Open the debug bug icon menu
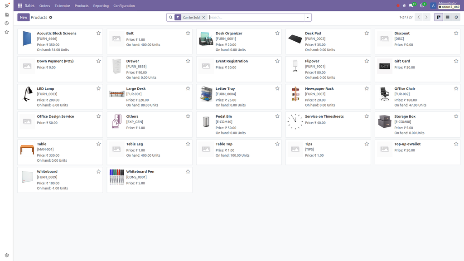464x261 pixels. coord(404,5)
